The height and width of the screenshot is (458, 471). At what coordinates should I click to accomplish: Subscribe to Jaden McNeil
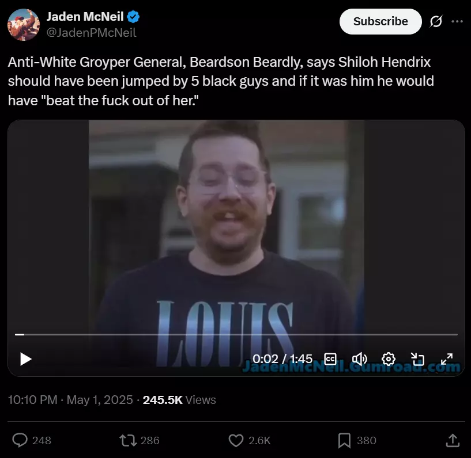coord(380,21)
